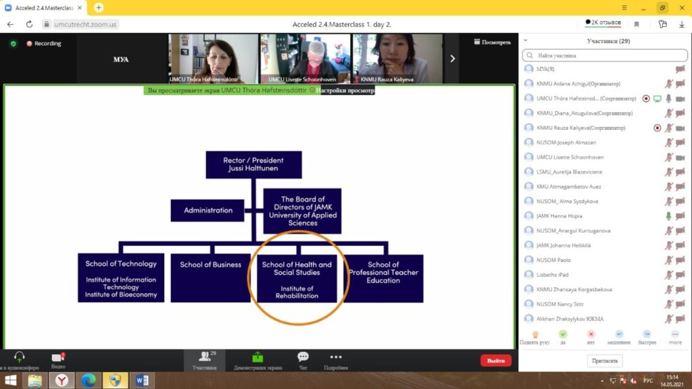Toggle the Participants (Участники) panel

203,359
